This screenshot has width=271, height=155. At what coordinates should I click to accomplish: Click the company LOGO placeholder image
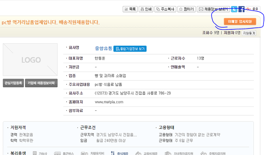click(x=30, y=59)
